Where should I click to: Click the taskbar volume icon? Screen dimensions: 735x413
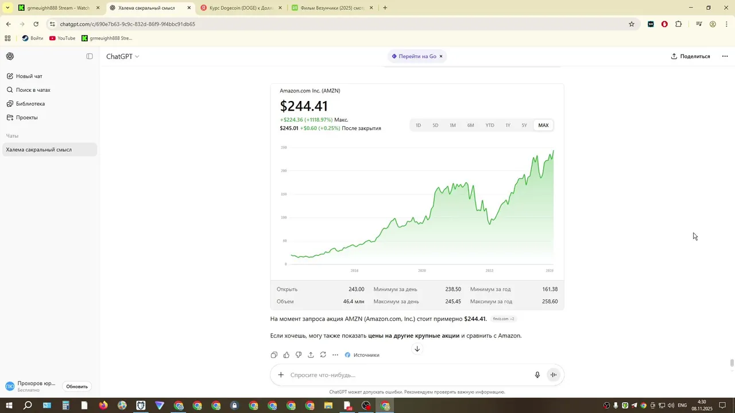point(671,406)
